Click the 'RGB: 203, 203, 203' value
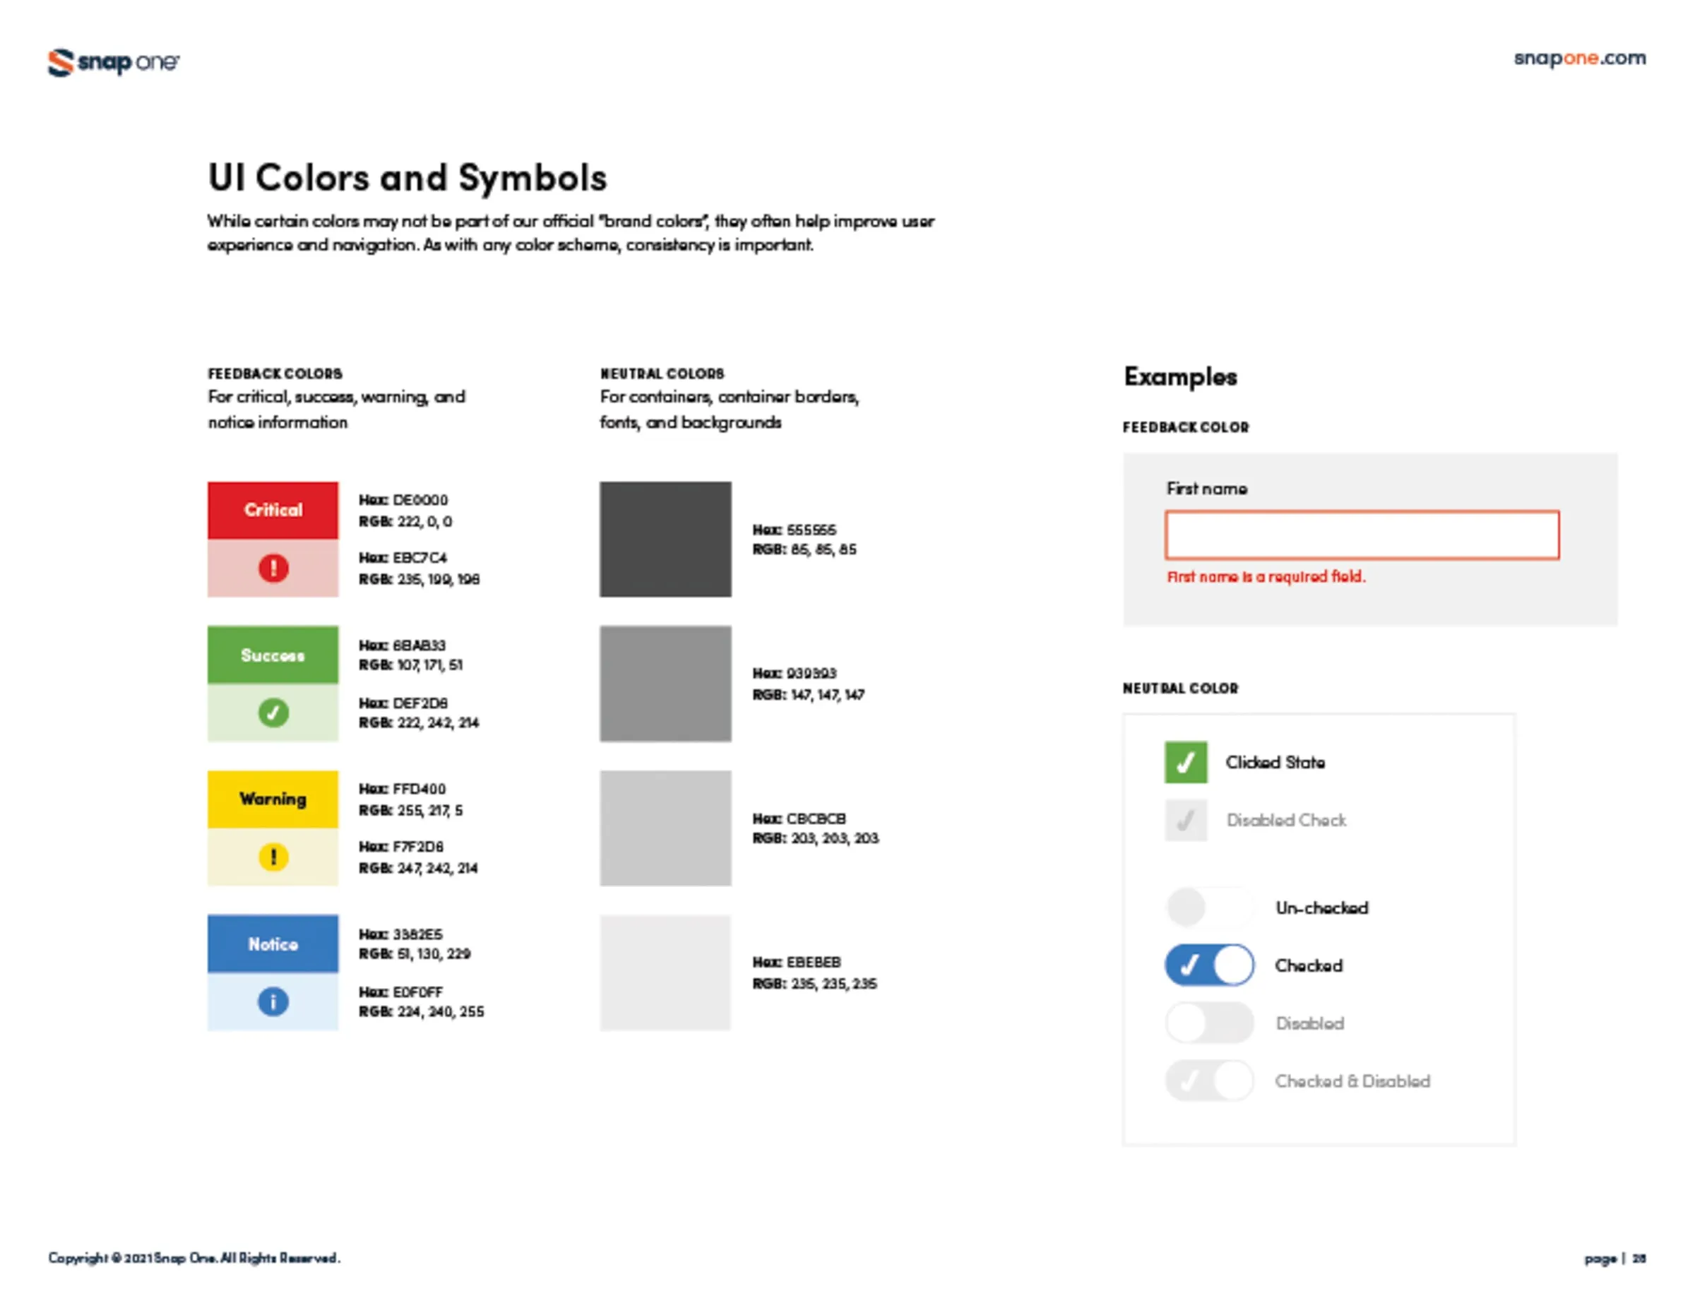 click(x=816, y=838)
